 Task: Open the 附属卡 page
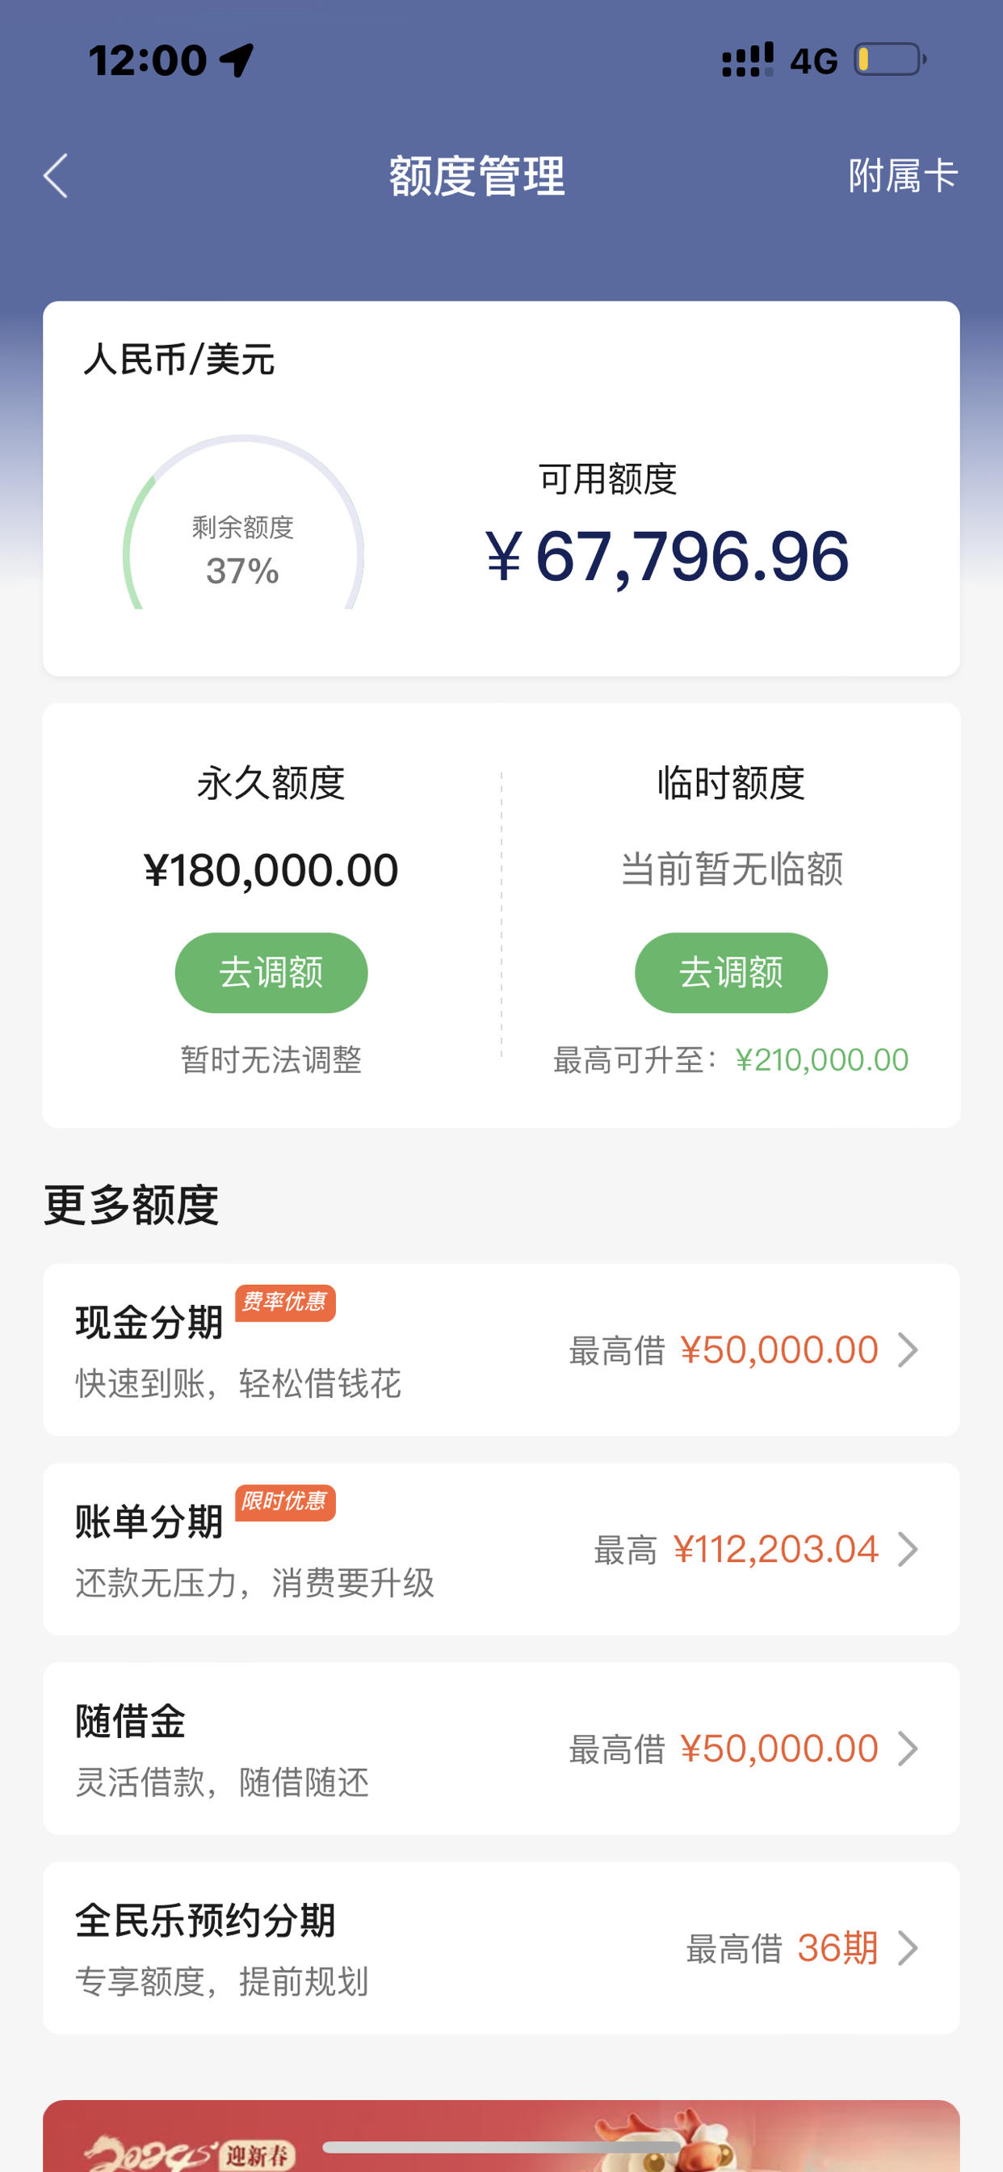pos(903,176)
